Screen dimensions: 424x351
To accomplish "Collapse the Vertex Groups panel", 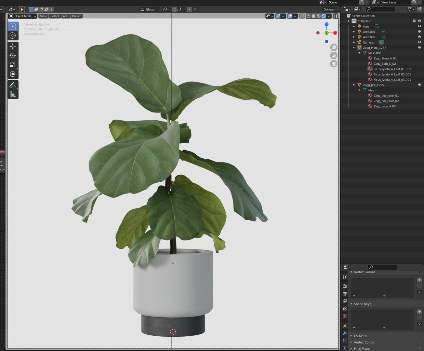I will (351, 272).
